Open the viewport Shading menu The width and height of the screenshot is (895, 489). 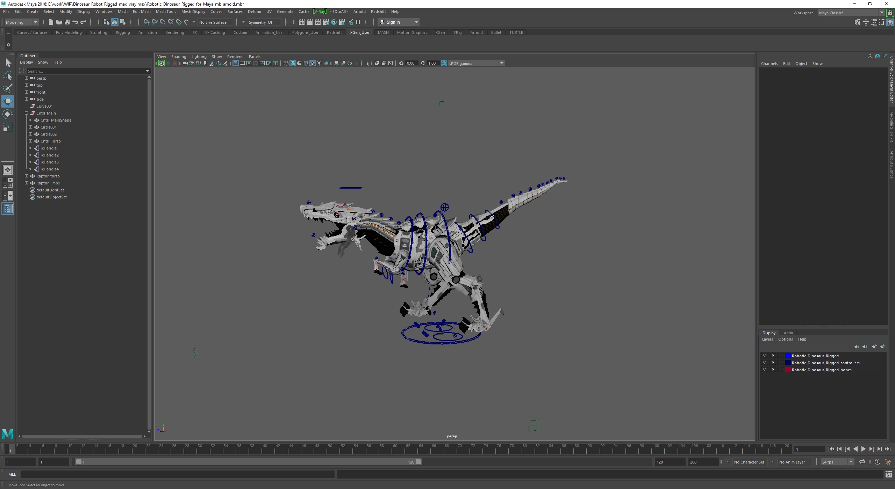click(x=178, y=57)
